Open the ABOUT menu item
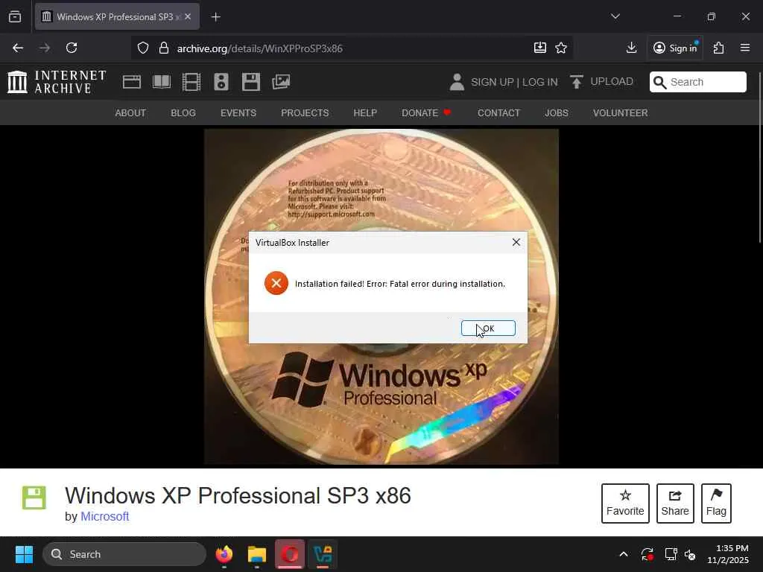763x572 pixels. 130,113
